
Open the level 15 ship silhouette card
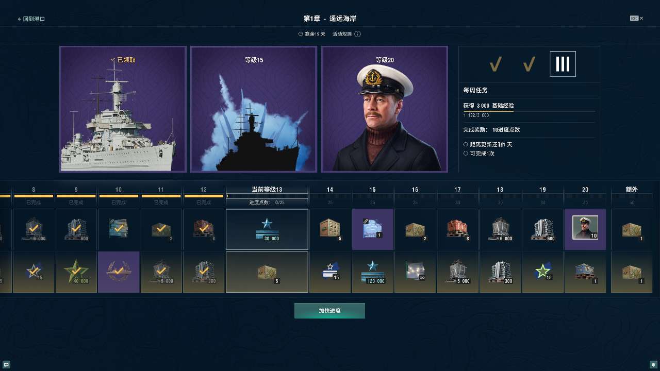[x=254, y=109]
